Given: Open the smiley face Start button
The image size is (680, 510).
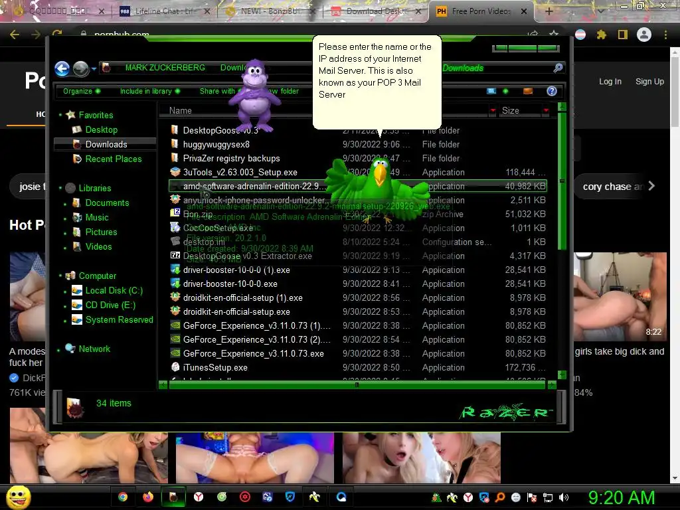Looking at the screenshot, I should point(18,497).
